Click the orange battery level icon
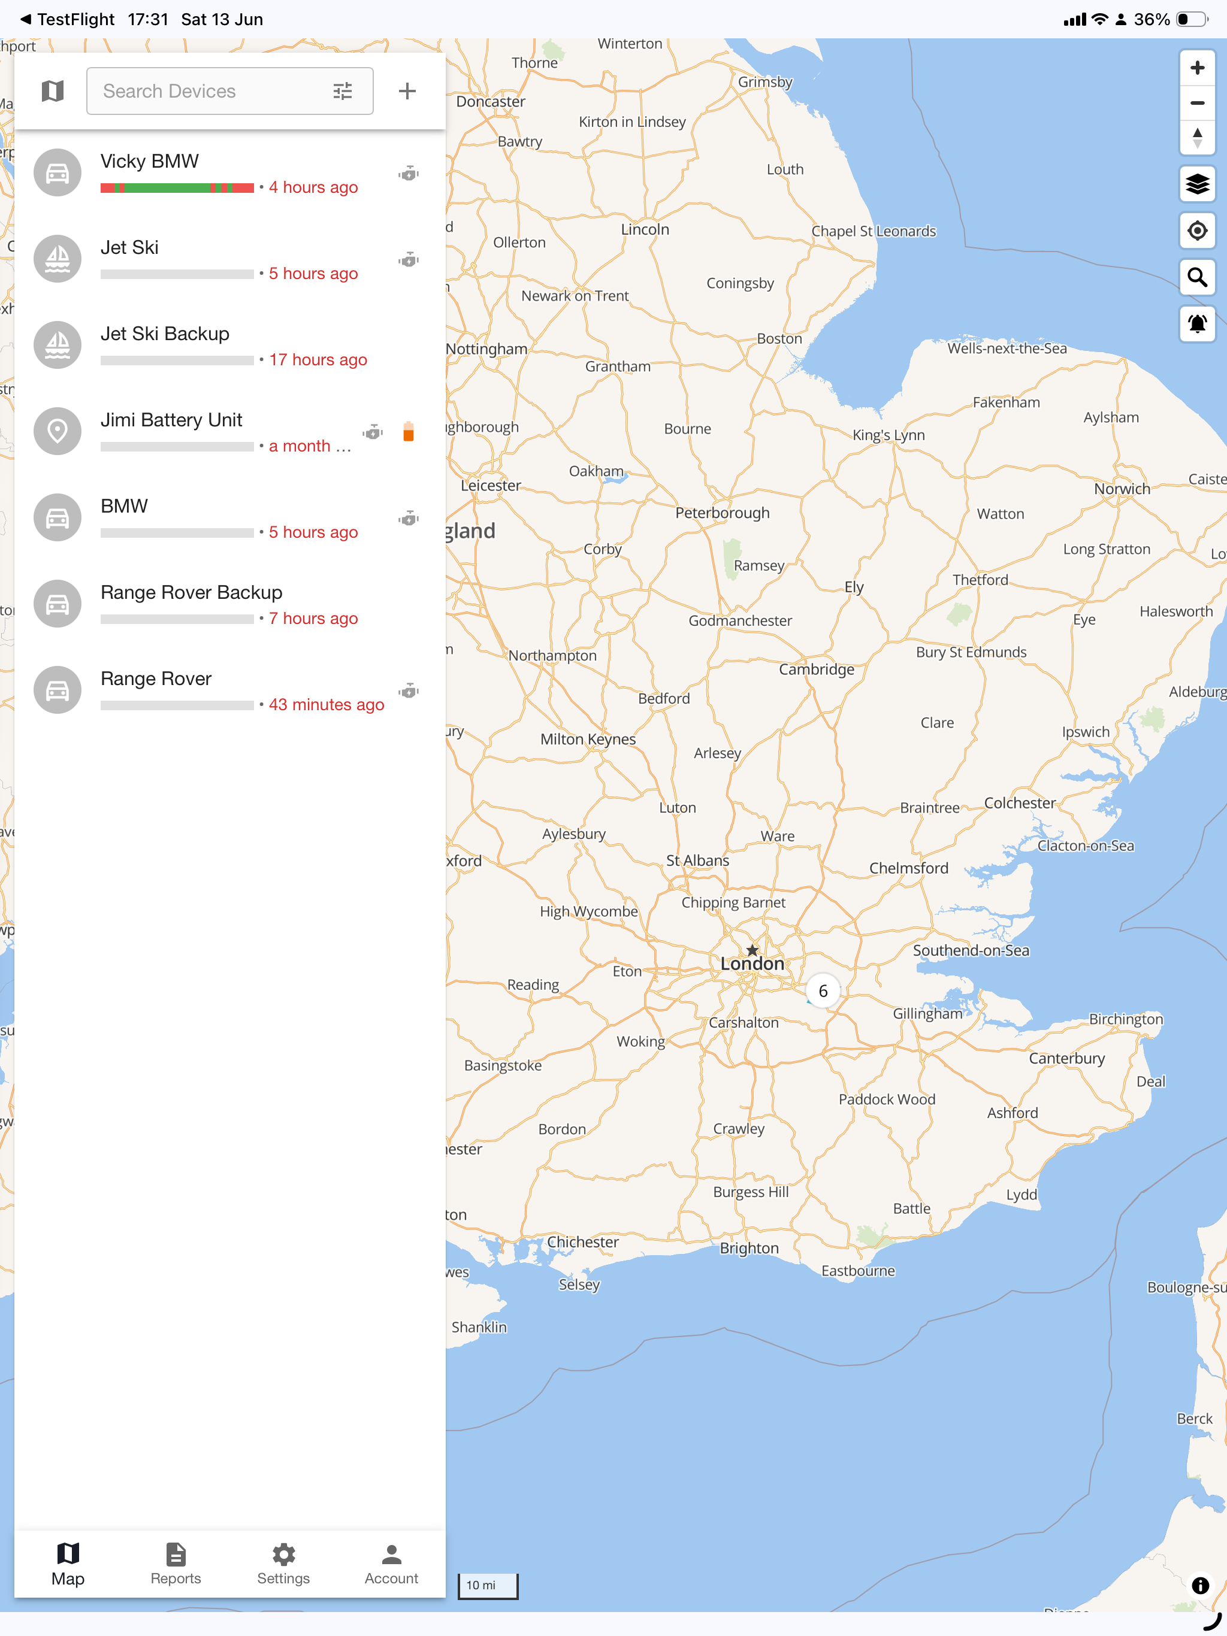This screenshot has width=1227, height=1636. tap(409, 432)
